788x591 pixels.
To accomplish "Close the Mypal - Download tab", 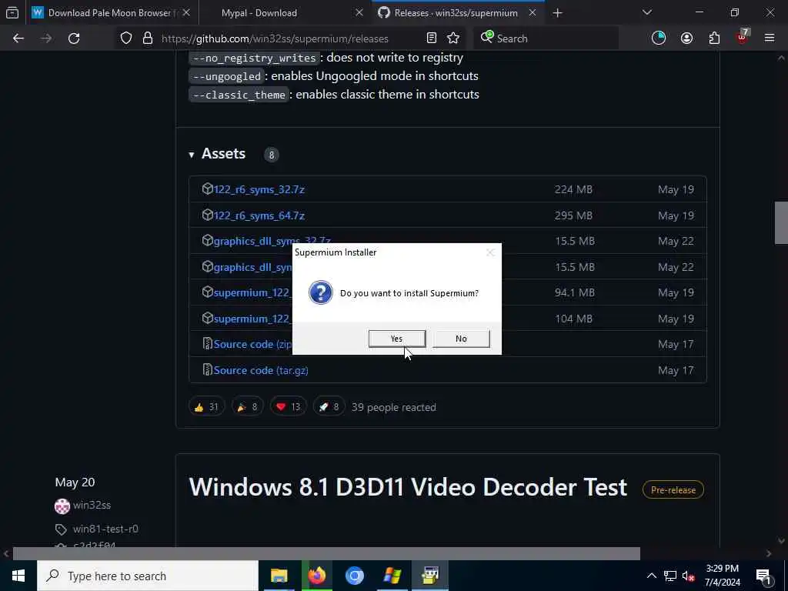I will tap(359, 13).
